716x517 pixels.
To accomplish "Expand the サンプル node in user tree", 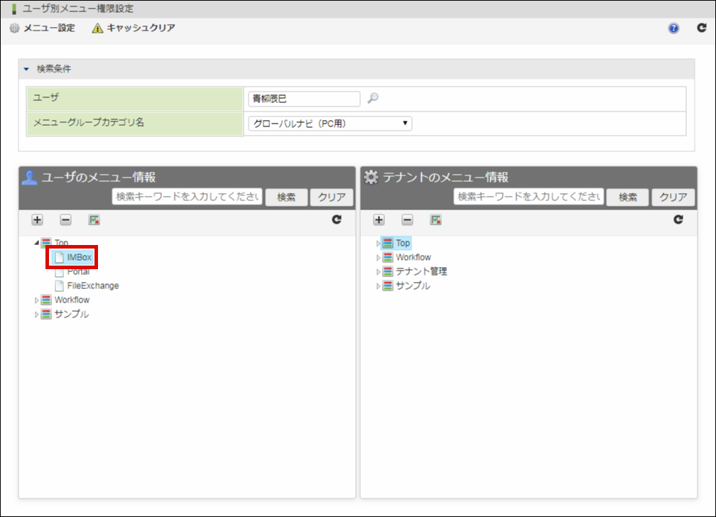I will click(x=36, y=315).
